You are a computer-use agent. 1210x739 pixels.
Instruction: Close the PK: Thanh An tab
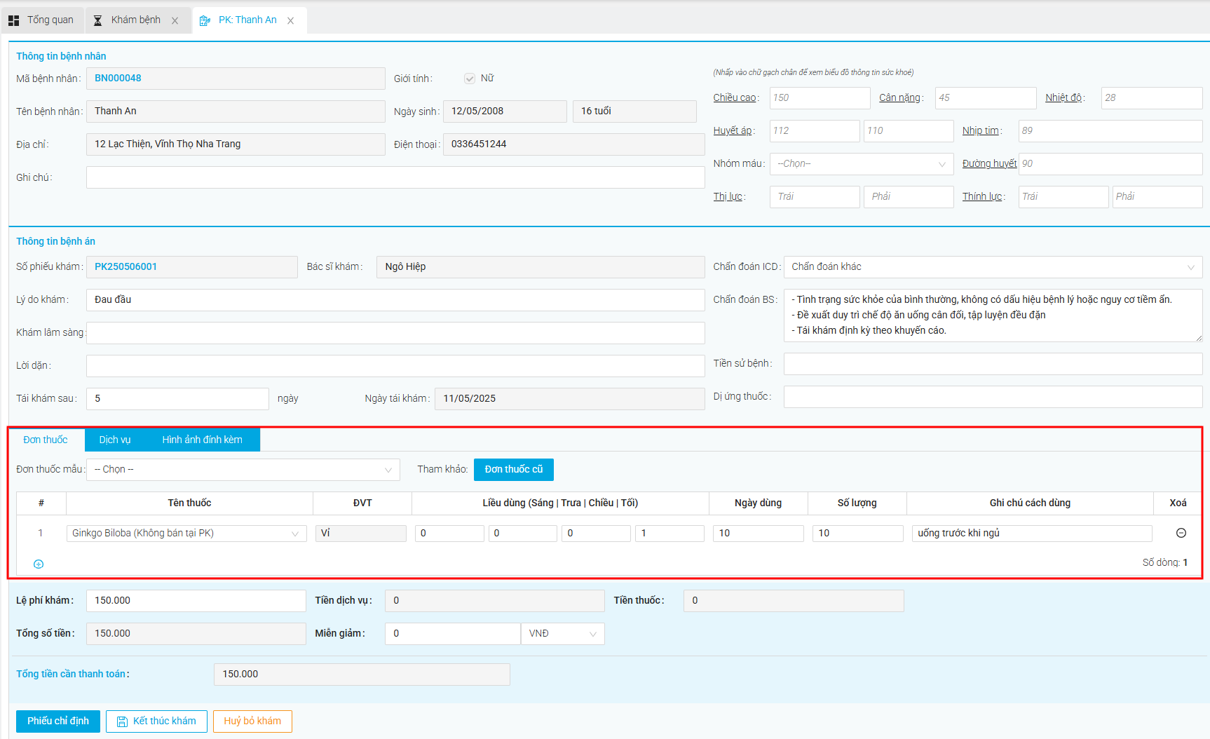point(290,21)
